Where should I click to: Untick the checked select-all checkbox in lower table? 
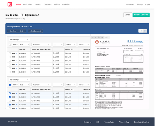(x=10, y=85)
